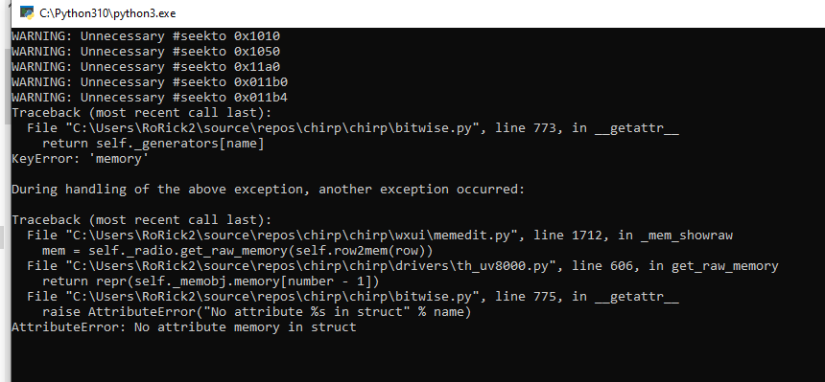
Task: Click the 'return self._generators[name]' line
Action: click(x=153, y=144)
